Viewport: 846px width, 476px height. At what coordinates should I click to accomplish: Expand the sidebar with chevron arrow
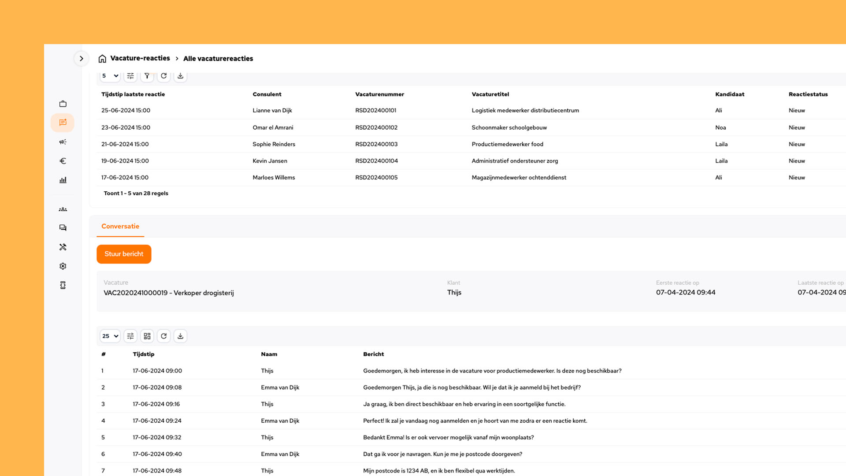[82, 59]
